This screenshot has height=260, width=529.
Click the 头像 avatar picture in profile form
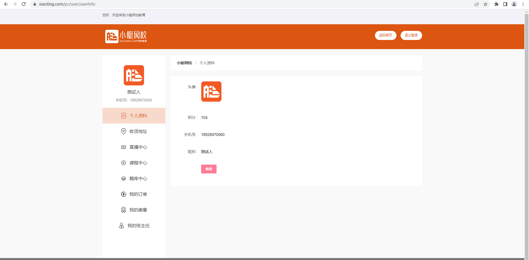click(x=211, y=92)
